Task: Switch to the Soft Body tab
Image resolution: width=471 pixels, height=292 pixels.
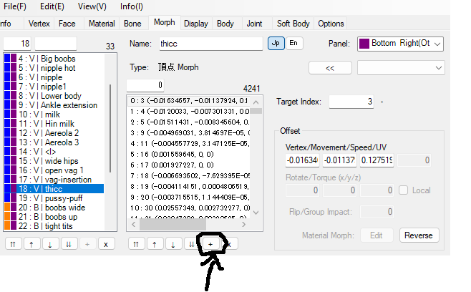Action: point(293,24)
